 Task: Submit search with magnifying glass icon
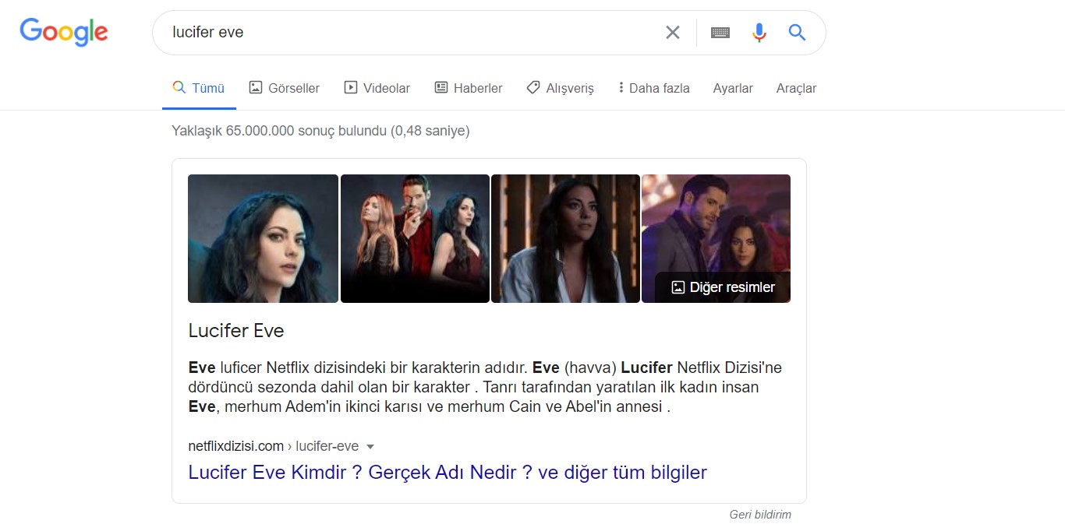pos(797,32)
